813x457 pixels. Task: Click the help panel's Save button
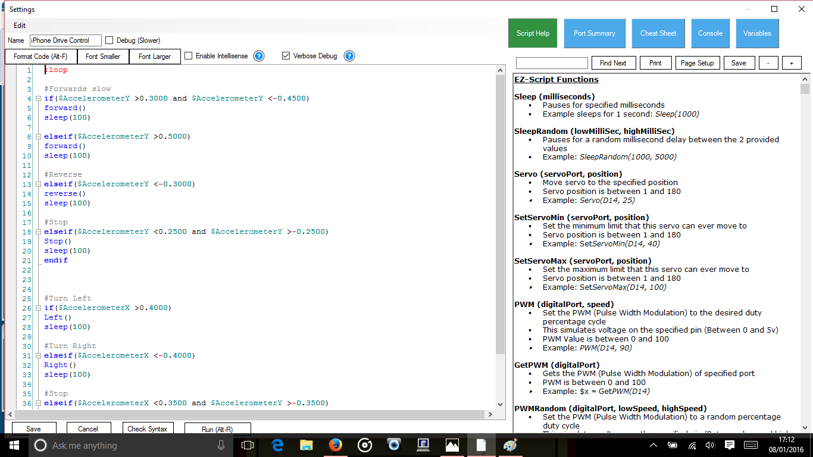point(739,63)
